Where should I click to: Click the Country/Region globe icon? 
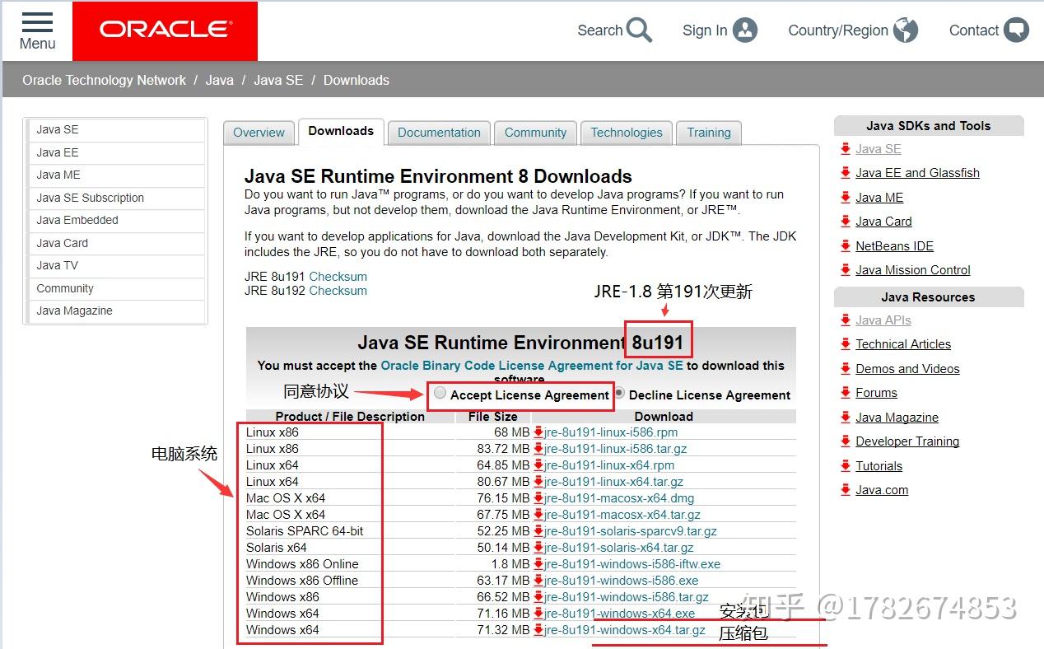[906, 30]
